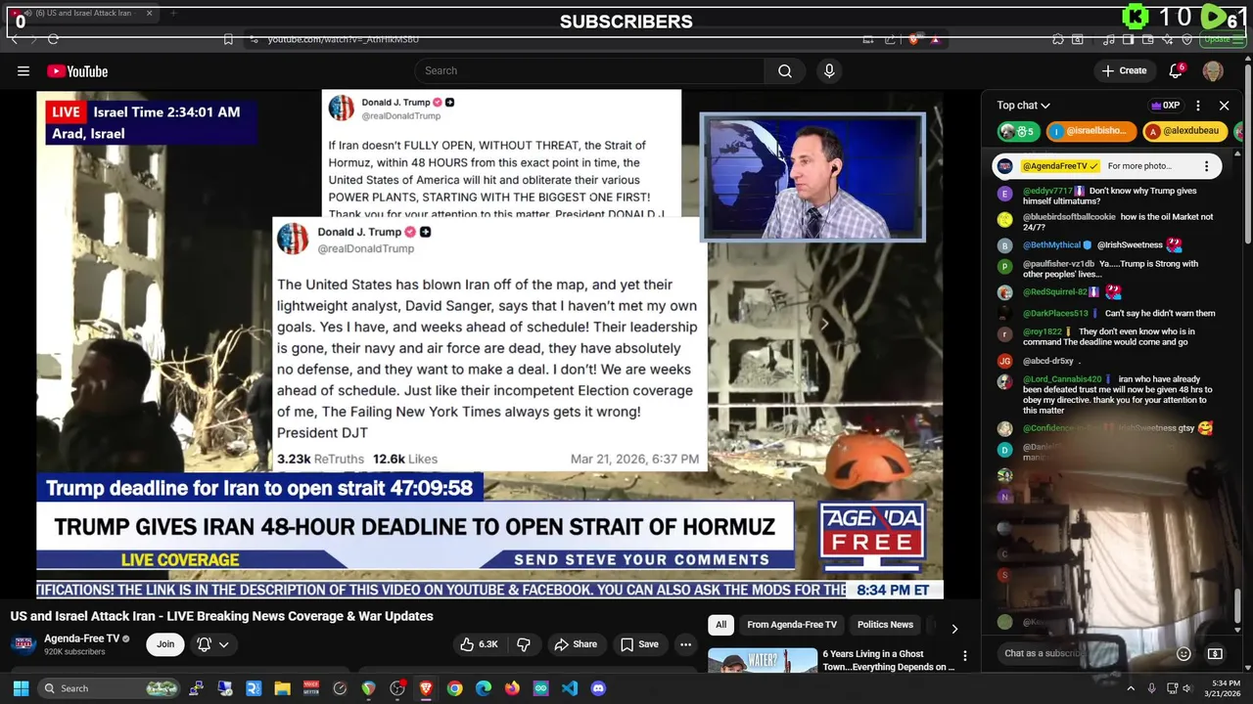This screenshot has height=704, width=1253.
Task: Open the taskbar clock showing 5:34 PM
Action: (x=1224, y=688)
